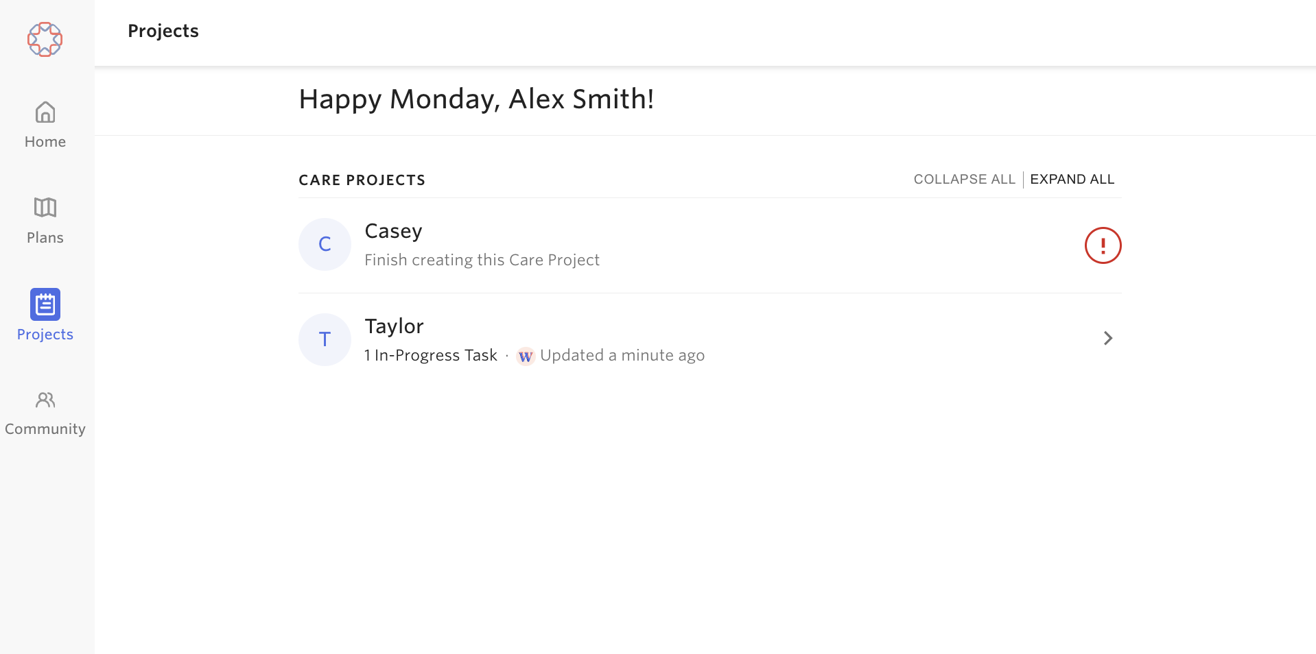
Task: Switch to the Plans label in sidebar
Action: 45,238
